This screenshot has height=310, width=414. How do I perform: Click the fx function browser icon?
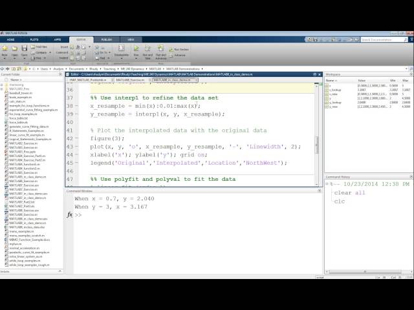click(69, 215)
